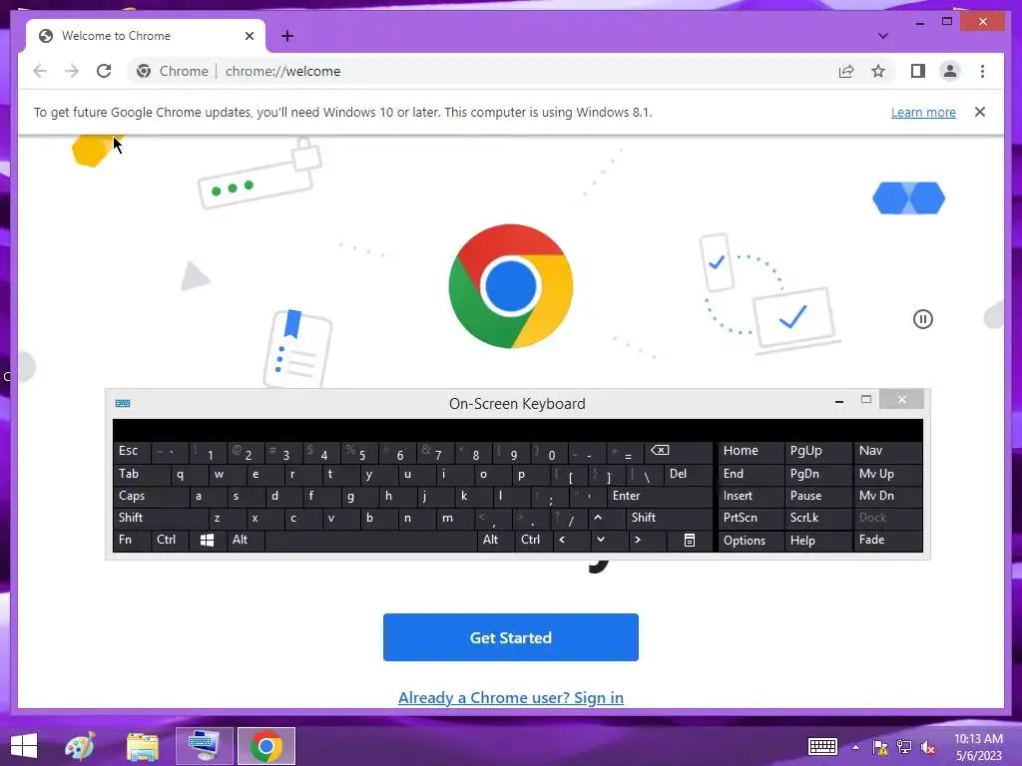Toggle the left Ctrl key on keyboard
Image resolution: width=1022 pixels, height=766 pixels.
pos(170,540)
